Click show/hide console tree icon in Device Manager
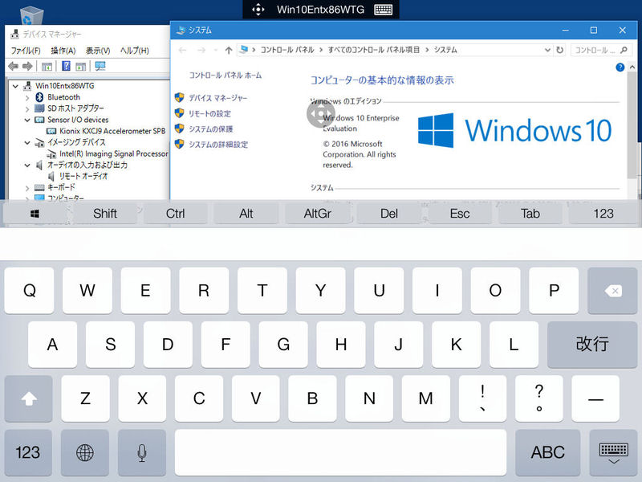The image size is (642, 482). tap(47, 67)
